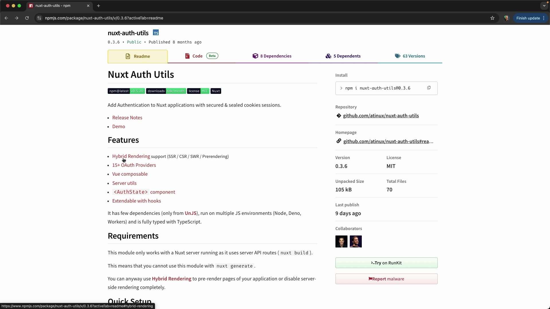
Task: Click the License value MIT in sidebar
Action: pyautogui.click(x=391, y=166)
